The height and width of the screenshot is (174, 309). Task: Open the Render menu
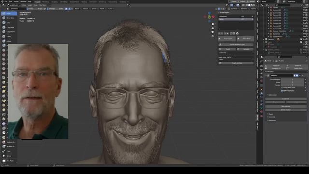16,2
